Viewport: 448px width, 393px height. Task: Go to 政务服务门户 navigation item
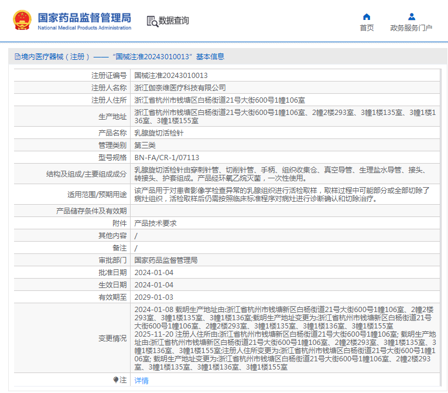coord(411,28)
